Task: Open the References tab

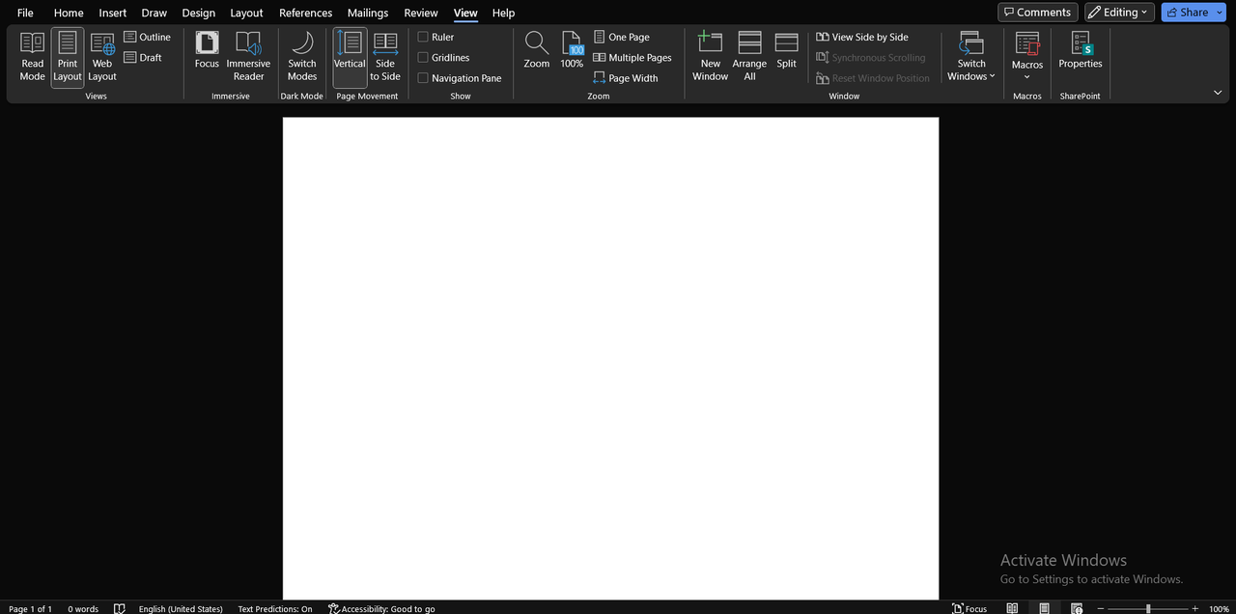Action: point(306,13)
